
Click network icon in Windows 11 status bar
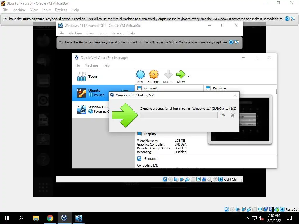pos(182,179)
